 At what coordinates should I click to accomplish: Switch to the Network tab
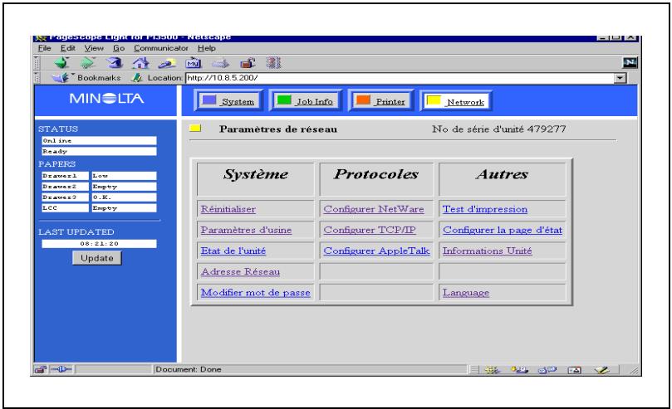456,101
